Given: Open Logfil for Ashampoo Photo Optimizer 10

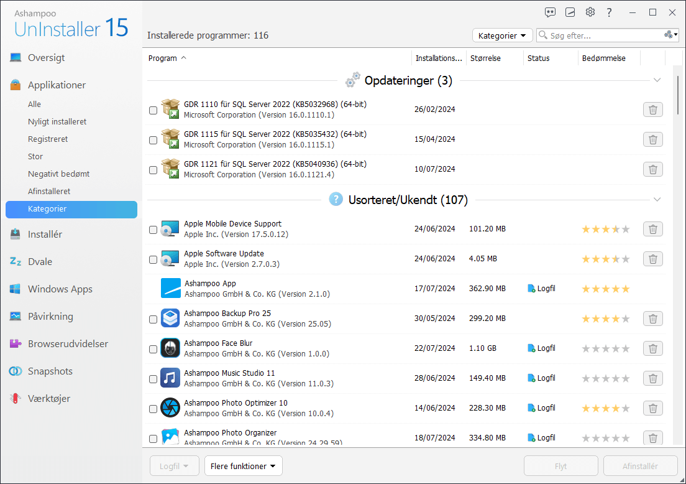Looking at the screenshot, I should 542,407.
